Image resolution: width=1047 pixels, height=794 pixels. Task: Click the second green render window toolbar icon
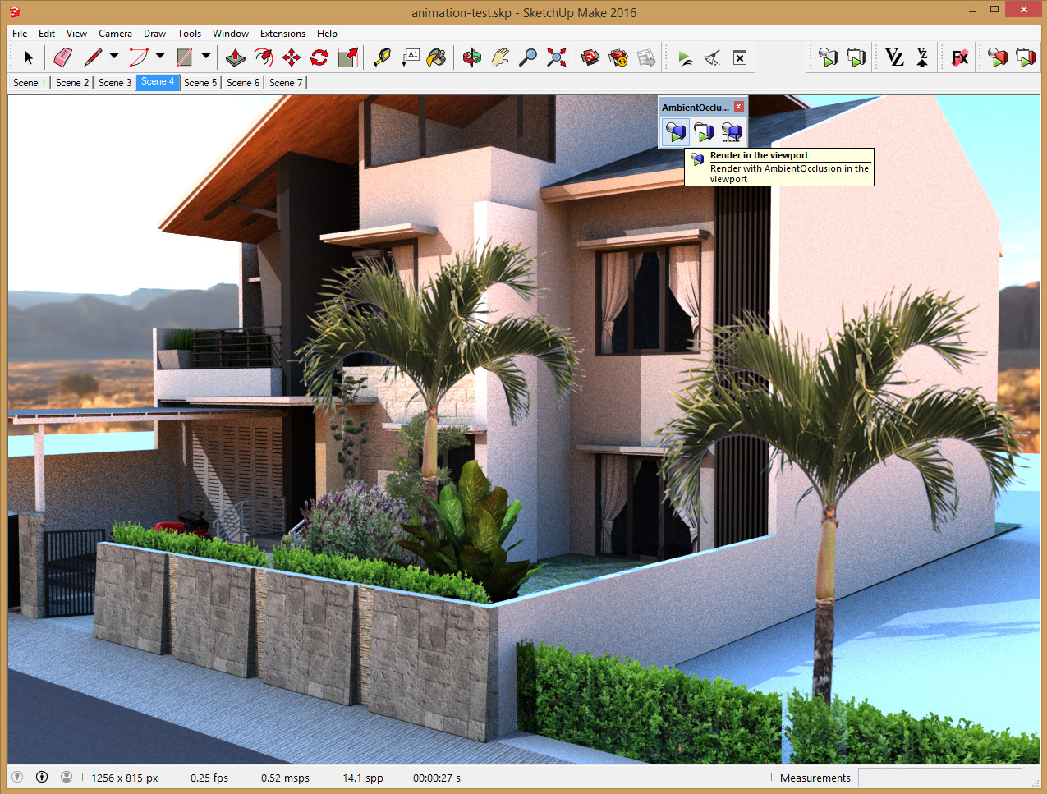point(856,57)
